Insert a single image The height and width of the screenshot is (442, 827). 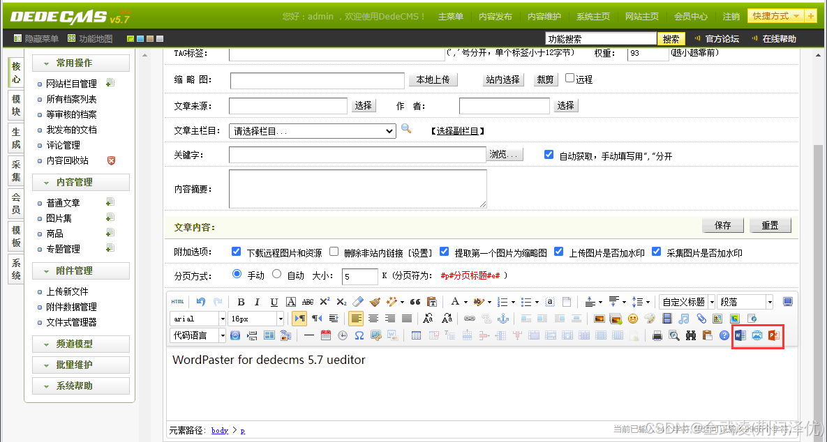[599, 319]
